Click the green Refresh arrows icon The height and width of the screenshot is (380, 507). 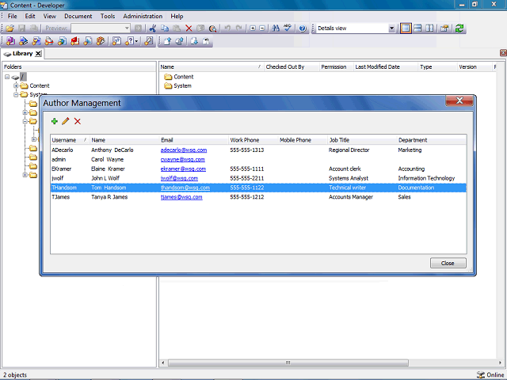point(459,28)
